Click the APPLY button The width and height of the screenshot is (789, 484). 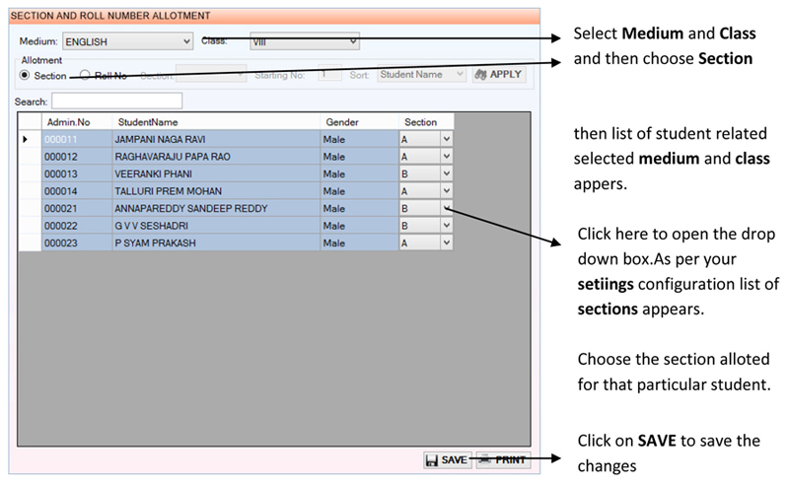pyautogui.click(x=499, y=75)
